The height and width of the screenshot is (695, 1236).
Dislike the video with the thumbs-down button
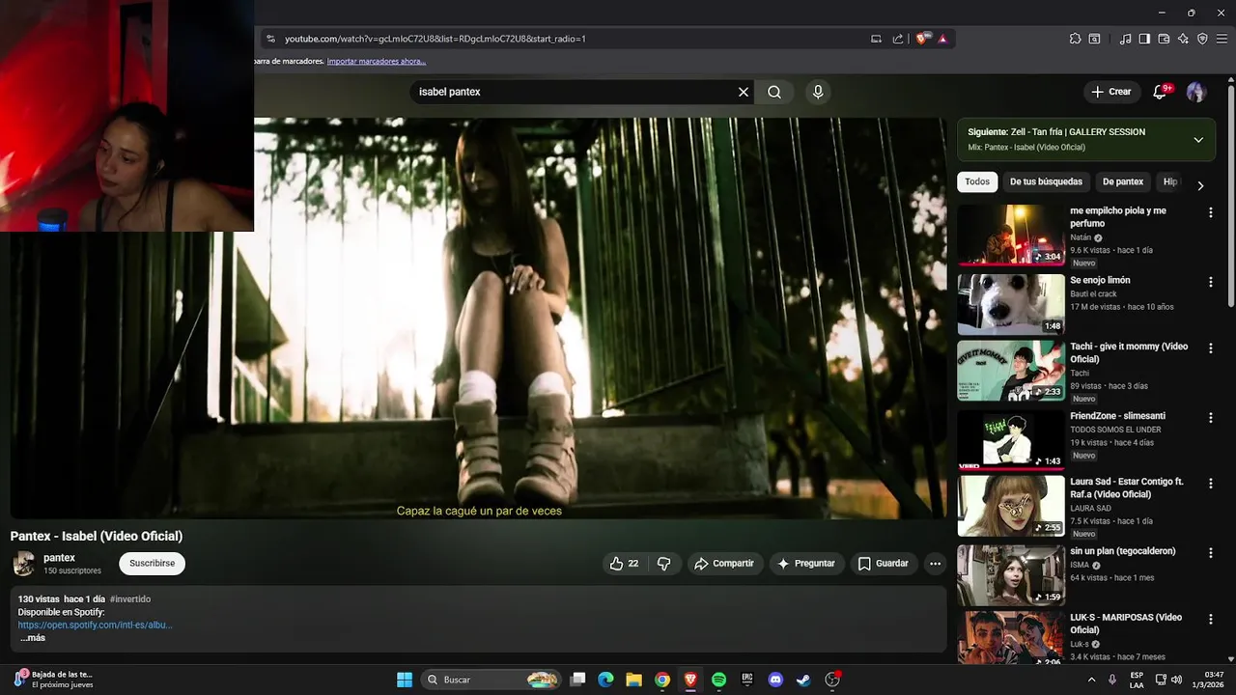click(663, 564)
